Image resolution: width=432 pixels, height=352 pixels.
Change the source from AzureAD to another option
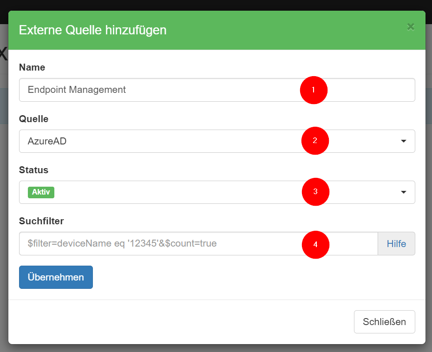tap(403, 141)
